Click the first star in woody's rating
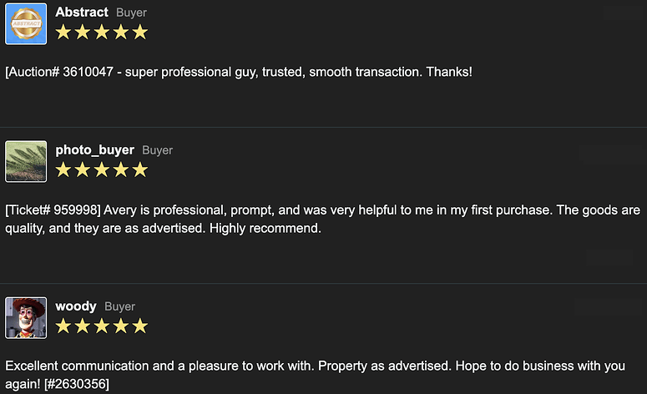Screen dimensions: 647x394 click(x=63, y=326)
